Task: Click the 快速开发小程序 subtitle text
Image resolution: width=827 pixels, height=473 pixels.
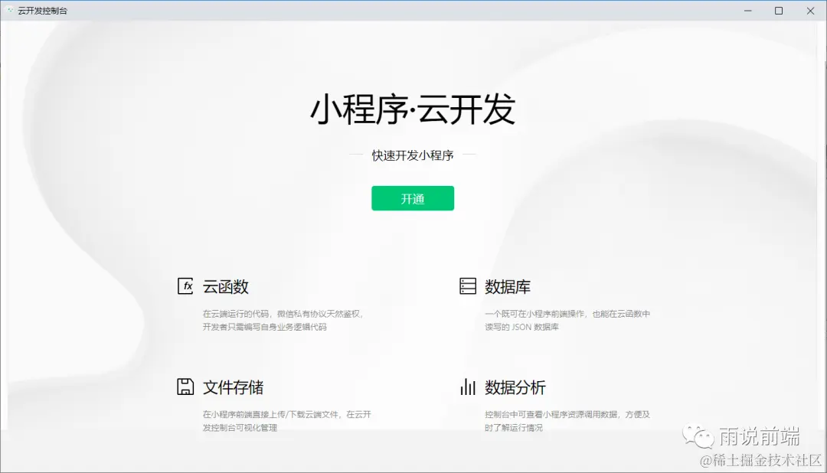Action: [x=413, y=155]
